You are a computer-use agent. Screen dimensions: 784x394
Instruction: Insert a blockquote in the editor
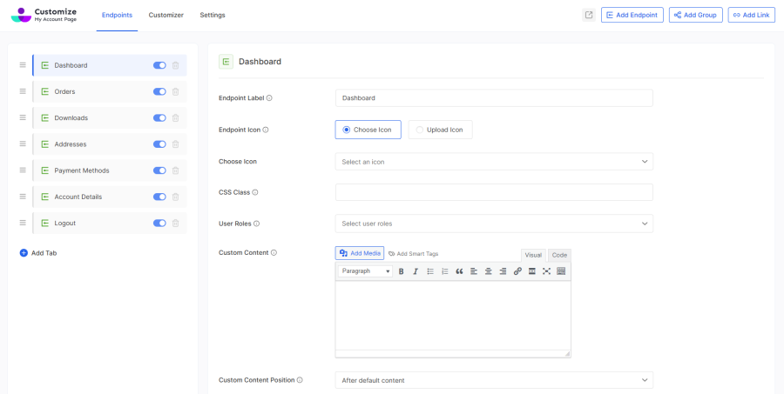coord(459,271)
